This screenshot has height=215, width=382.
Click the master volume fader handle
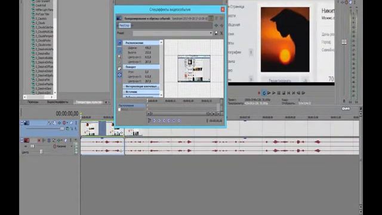click(344, 42)
